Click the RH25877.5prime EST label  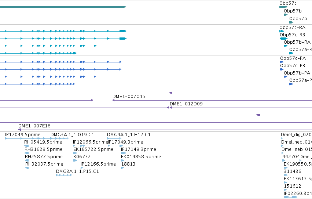(44, 157)
